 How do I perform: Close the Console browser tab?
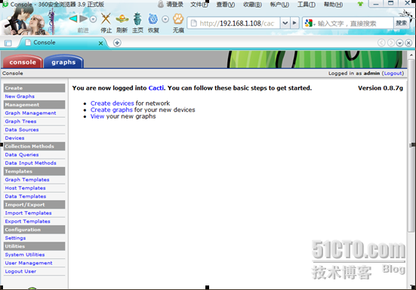[101, 43]
